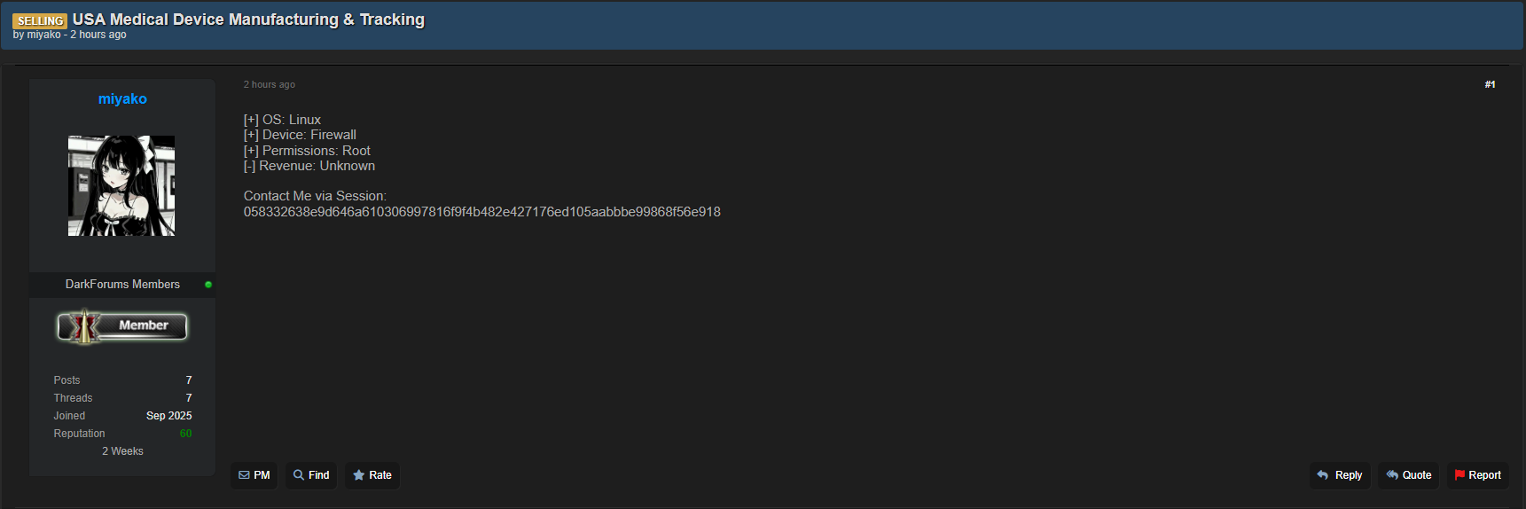
Task: Click the author name miyako in thread header
Action: [x=43, y=35]
